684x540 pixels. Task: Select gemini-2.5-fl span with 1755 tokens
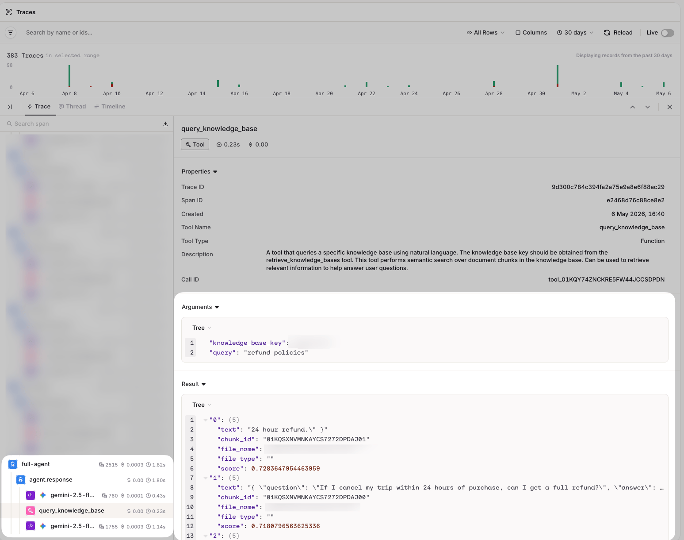[x=87, y=526]
